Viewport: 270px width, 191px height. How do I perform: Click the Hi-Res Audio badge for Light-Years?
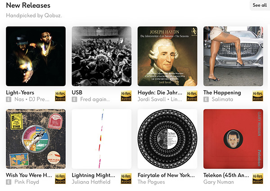coord(60,96)
